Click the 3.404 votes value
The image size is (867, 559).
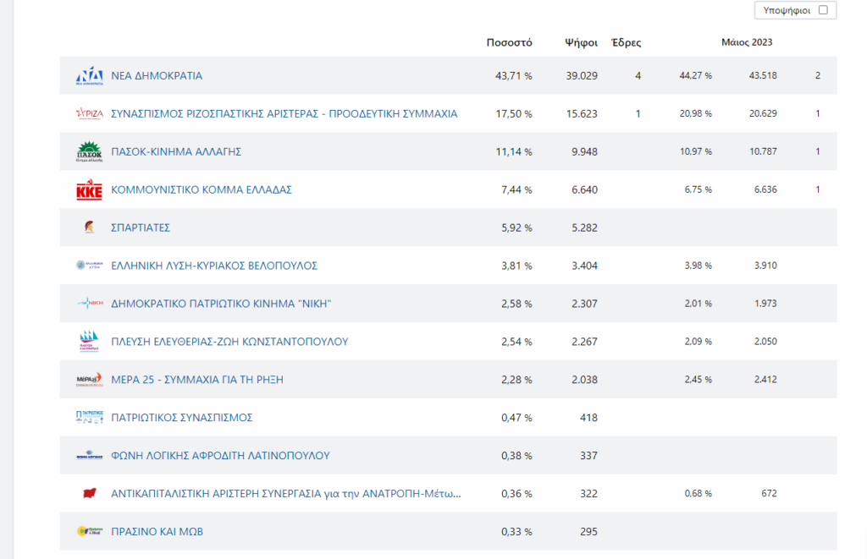point(584,266)
